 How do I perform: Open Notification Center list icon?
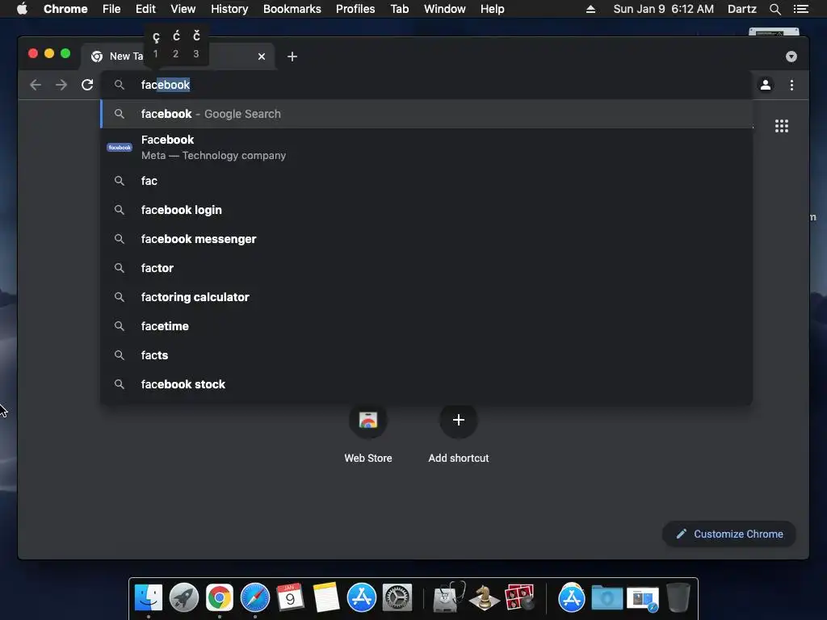point(801,9)
